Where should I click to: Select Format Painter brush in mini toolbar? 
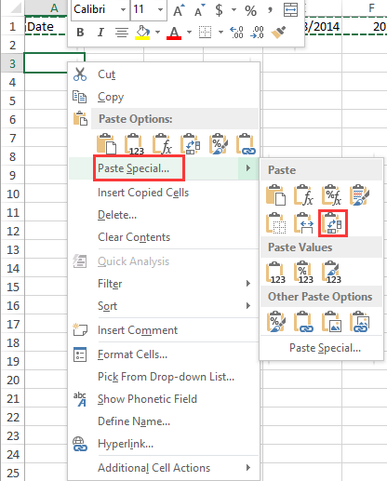click(278, 33)
